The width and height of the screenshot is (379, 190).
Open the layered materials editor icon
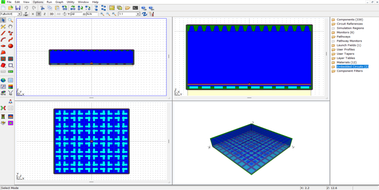click(x=11, y=87)
